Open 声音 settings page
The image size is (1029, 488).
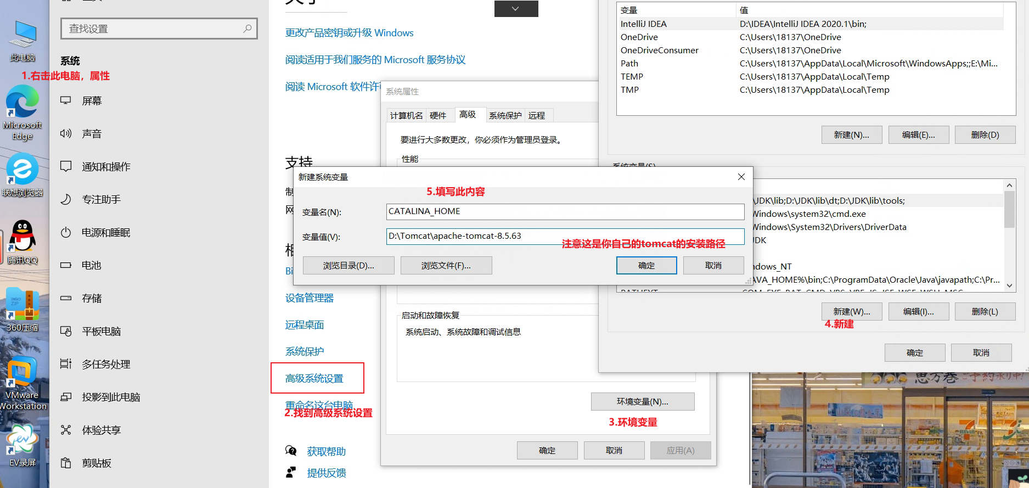[92, 134]
